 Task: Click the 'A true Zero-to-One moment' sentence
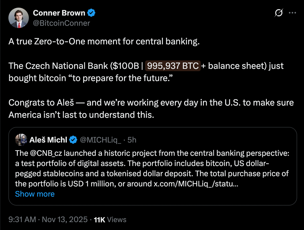[x=104, y=42]
